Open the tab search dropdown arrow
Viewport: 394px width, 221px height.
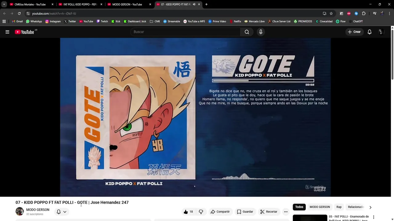(x=4, y=4)
